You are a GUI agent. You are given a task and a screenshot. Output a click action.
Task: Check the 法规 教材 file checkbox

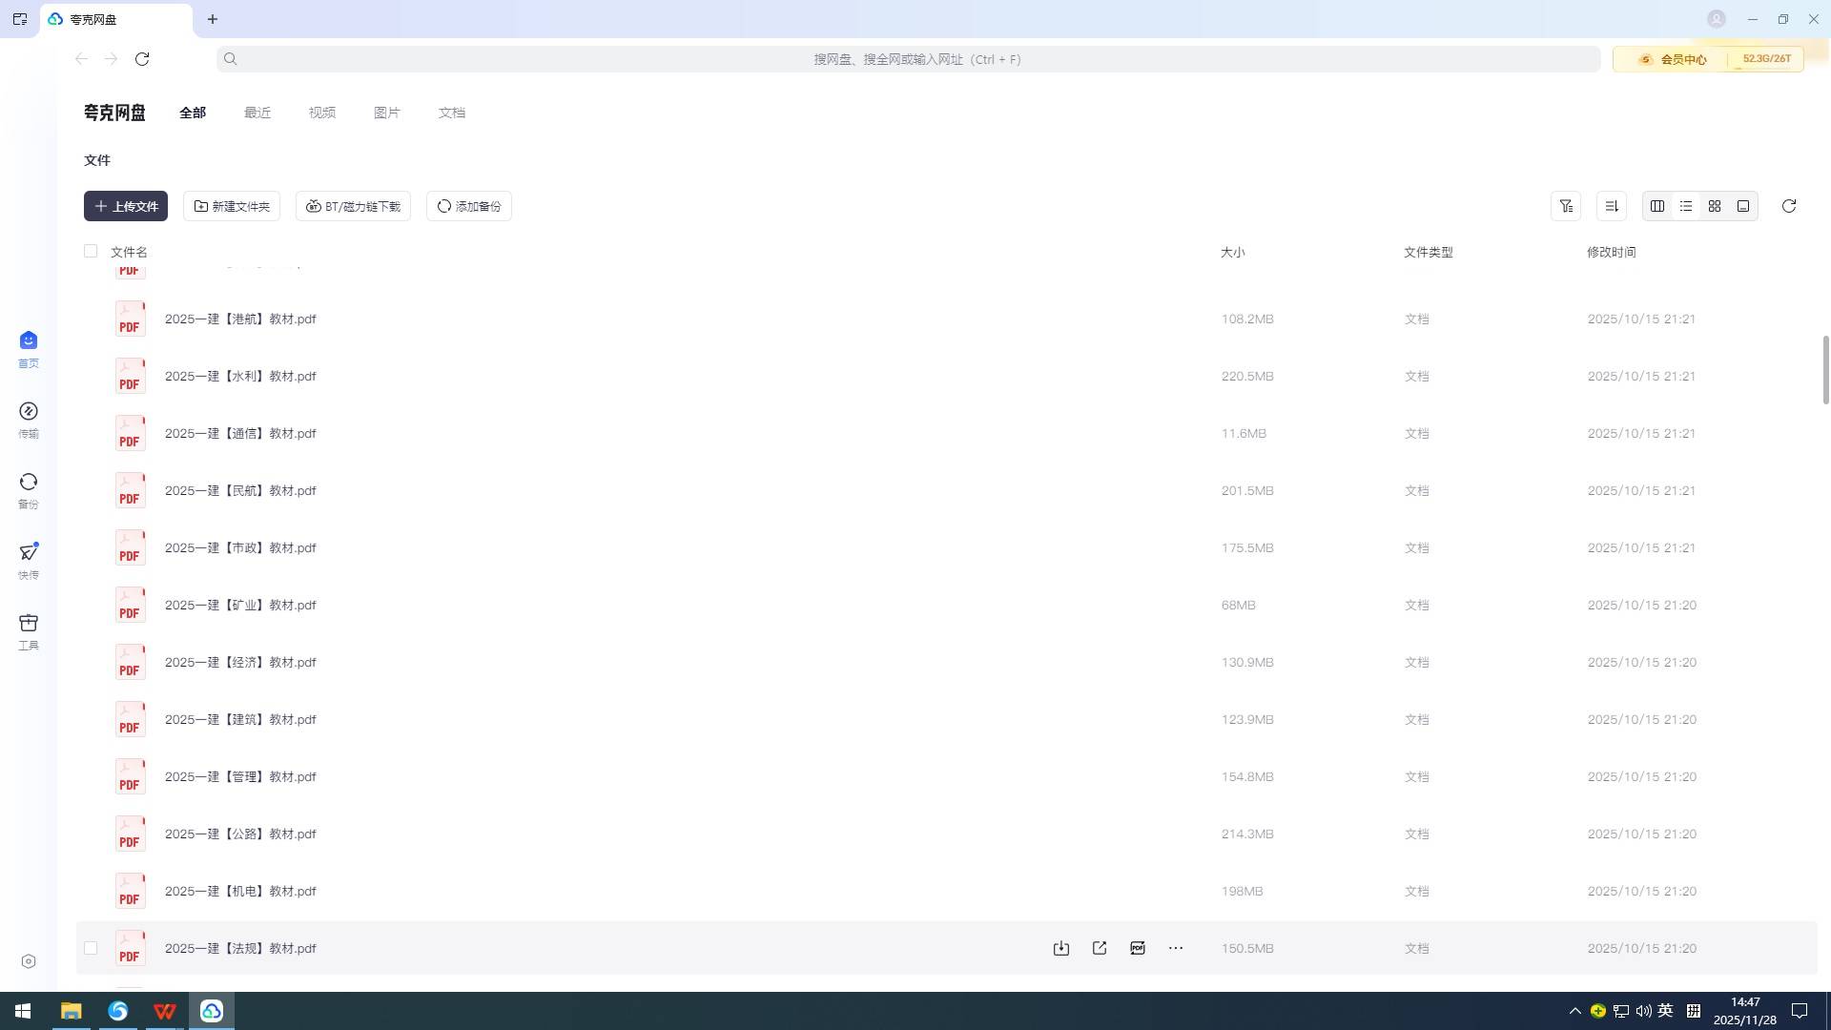[x=91, y=948]
